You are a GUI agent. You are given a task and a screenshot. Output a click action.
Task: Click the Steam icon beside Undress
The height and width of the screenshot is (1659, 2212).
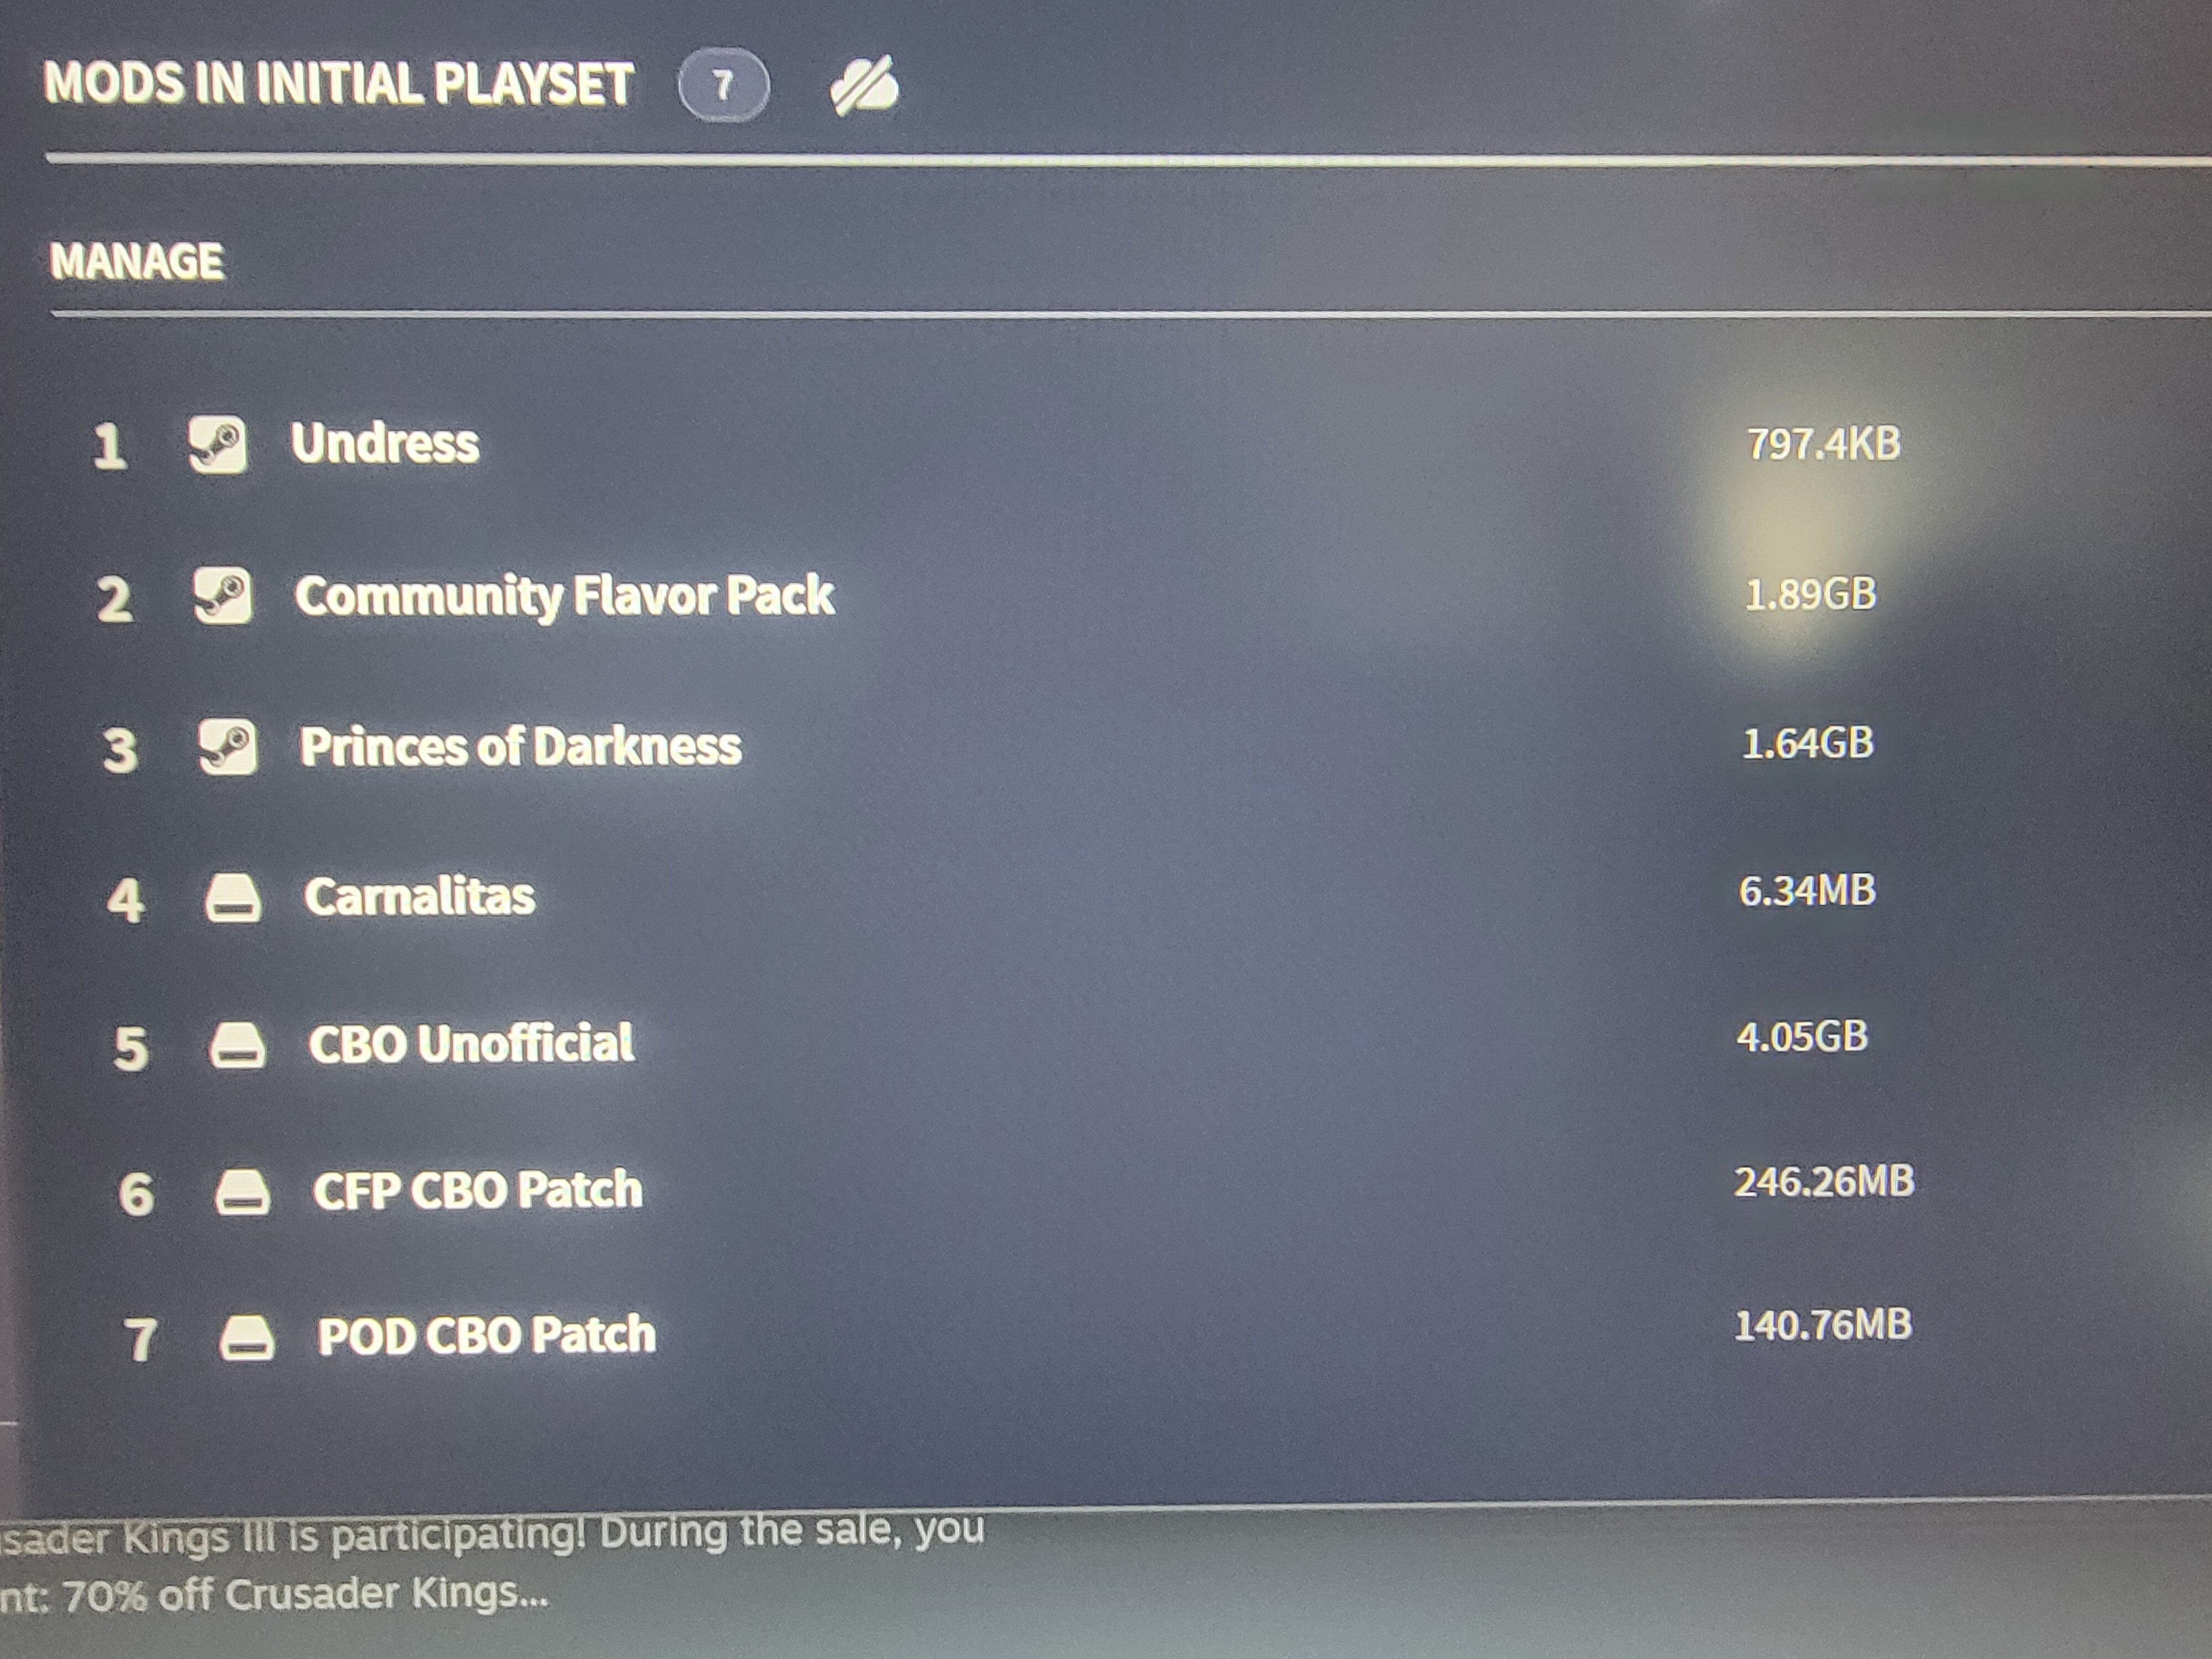click(218, 445)
